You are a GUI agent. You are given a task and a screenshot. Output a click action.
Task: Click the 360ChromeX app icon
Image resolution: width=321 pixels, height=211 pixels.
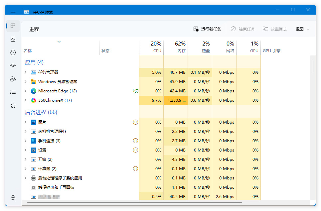34,100
